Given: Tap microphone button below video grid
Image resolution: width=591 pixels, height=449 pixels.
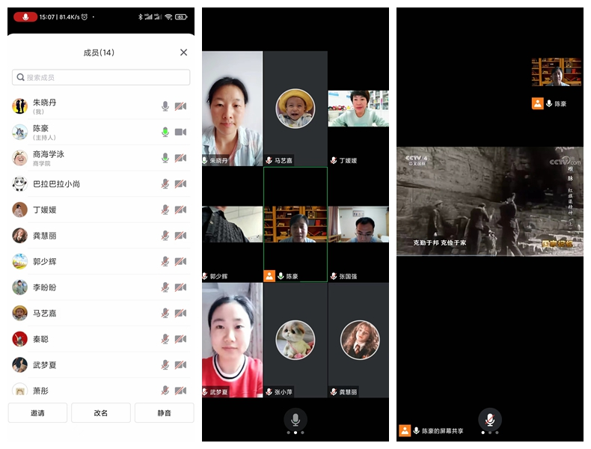Looking at the screenshot, I should coord(295,419).
